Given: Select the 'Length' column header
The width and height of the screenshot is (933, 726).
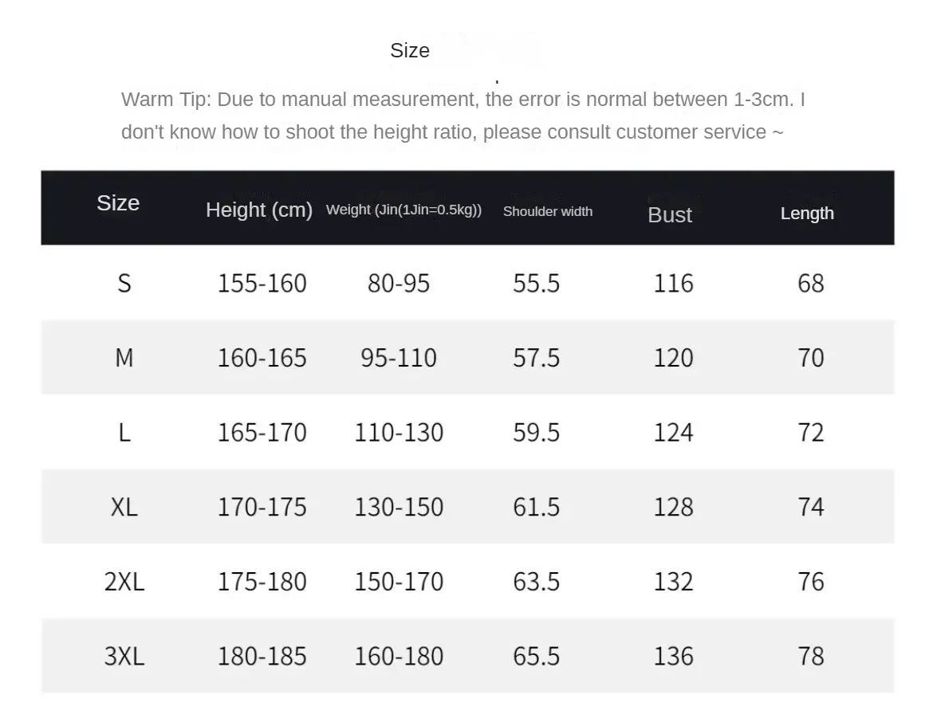Looking at the screenshot, I should pos(807,213).
